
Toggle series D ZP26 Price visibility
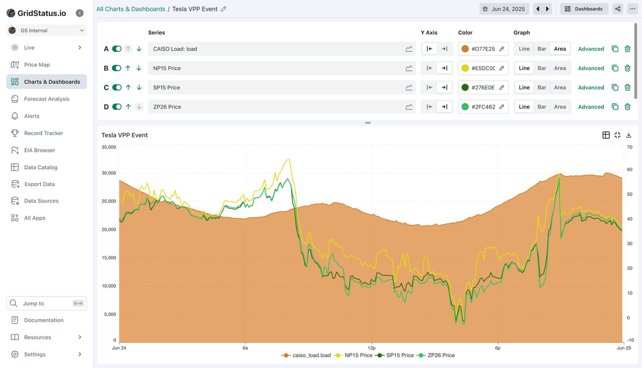coord(117,107)
